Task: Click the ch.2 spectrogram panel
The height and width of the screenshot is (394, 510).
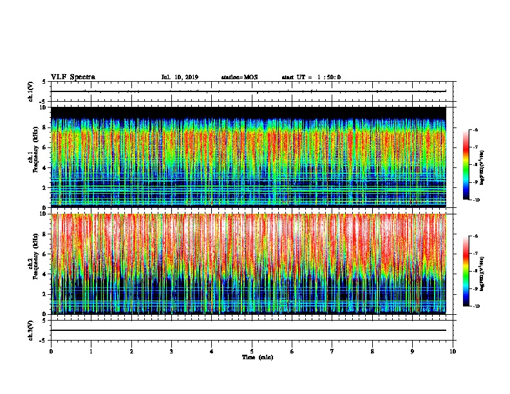Action: click(249, 264)
